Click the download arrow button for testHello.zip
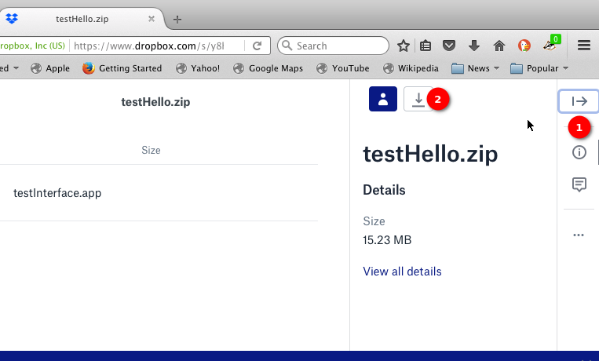 (x=418, y=100)
